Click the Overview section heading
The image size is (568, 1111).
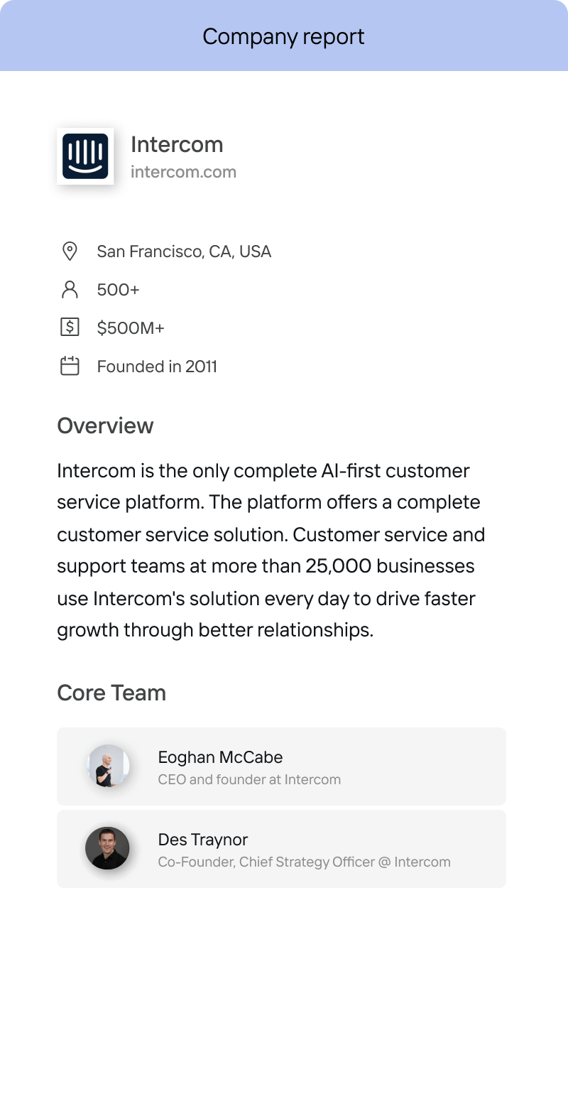click(x=105, y=425)
